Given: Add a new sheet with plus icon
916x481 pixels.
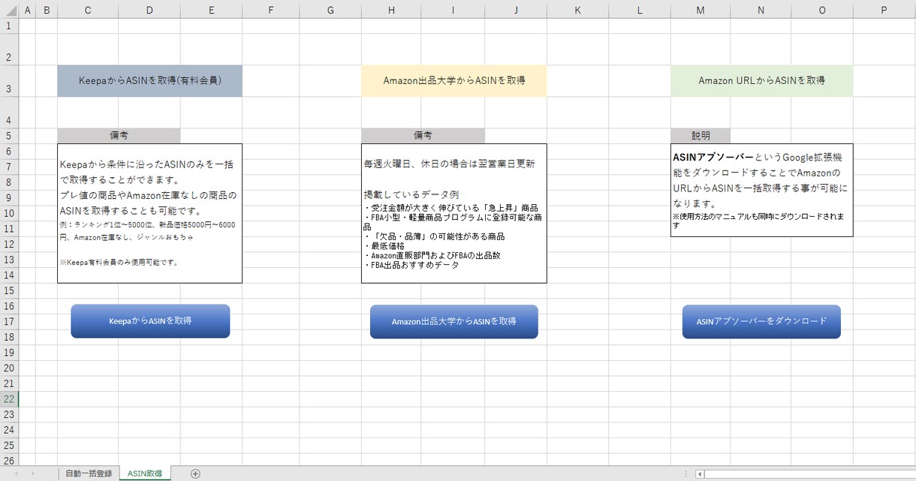Looking at the screenshot, I should [195, 473].
